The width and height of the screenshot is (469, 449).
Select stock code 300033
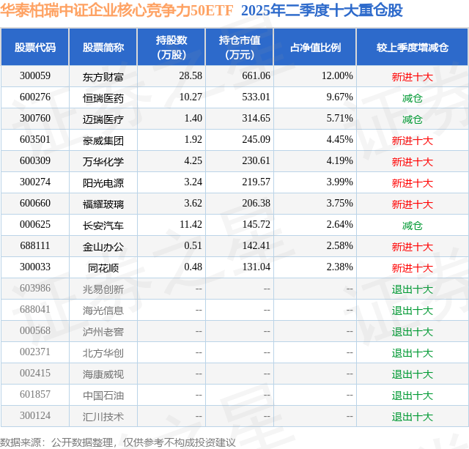click(x=35, y=267)
